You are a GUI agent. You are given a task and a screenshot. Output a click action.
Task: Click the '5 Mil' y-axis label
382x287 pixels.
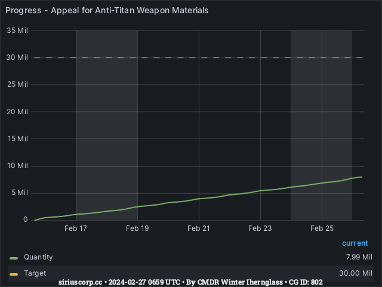[20, 193]
